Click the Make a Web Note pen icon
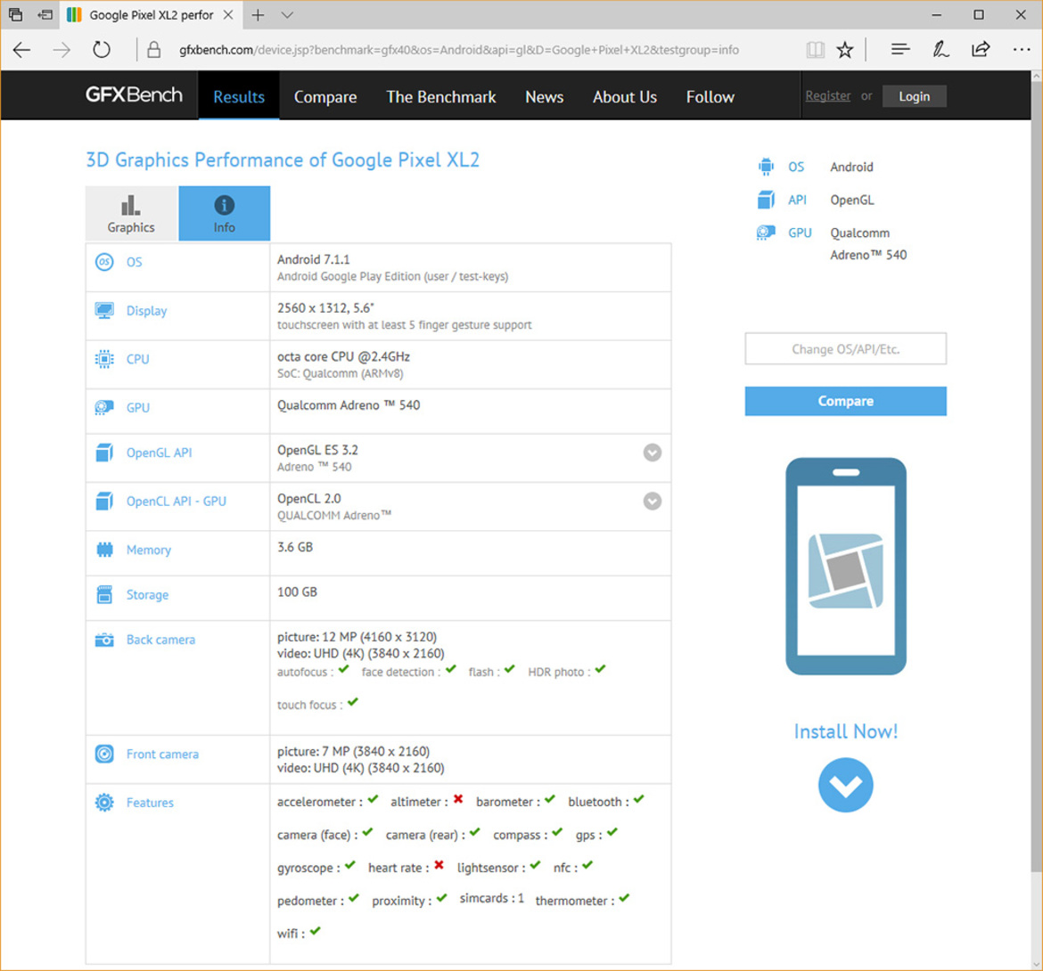 (x=940, y=50)
